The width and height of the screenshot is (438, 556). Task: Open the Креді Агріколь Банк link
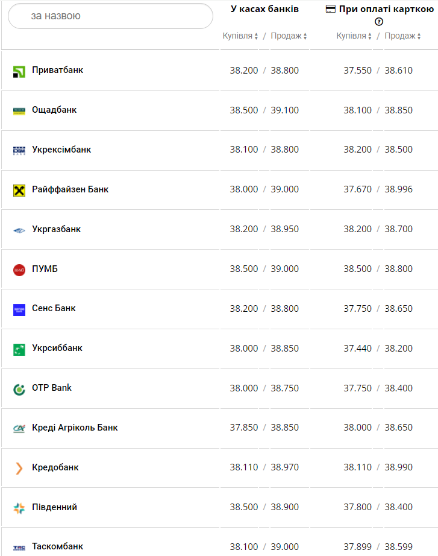pos(75,428)
